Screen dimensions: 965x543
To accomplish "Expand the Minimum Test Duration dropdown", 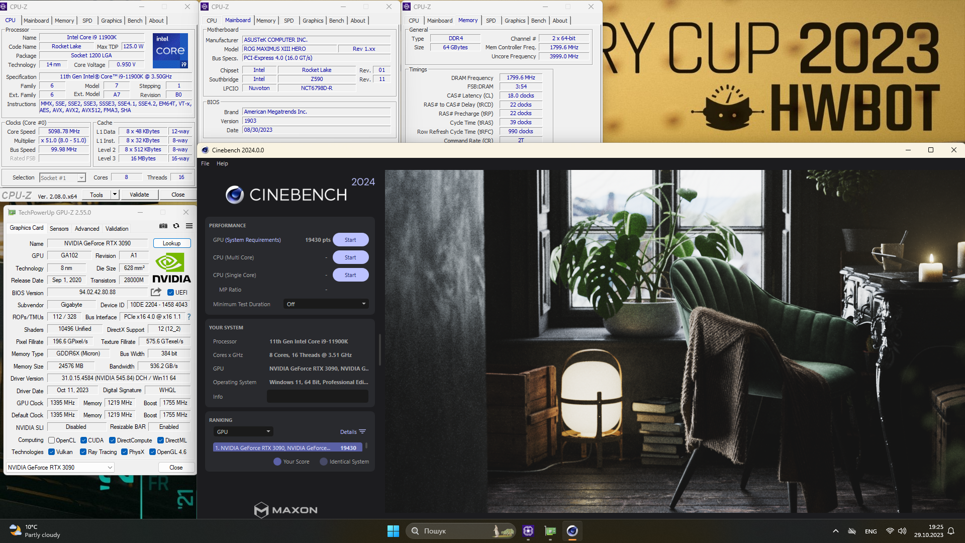I will [326, 304].
